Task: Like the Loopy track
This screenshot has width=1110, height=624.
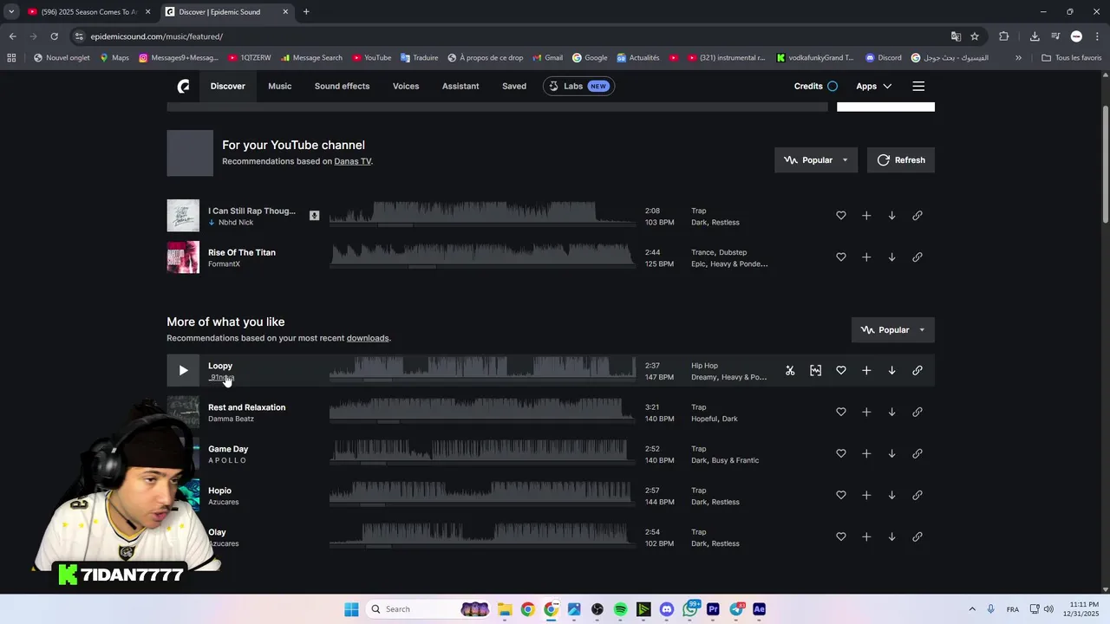Action: tap(841, 371)
